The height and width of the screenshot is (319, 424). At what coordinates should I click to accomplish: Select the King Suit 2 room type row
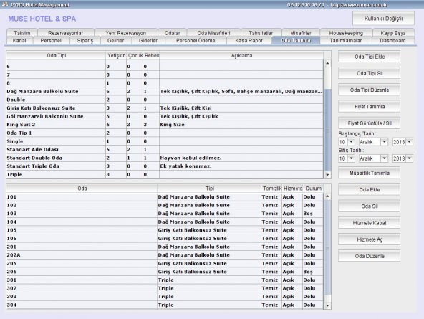coord(165,125)
